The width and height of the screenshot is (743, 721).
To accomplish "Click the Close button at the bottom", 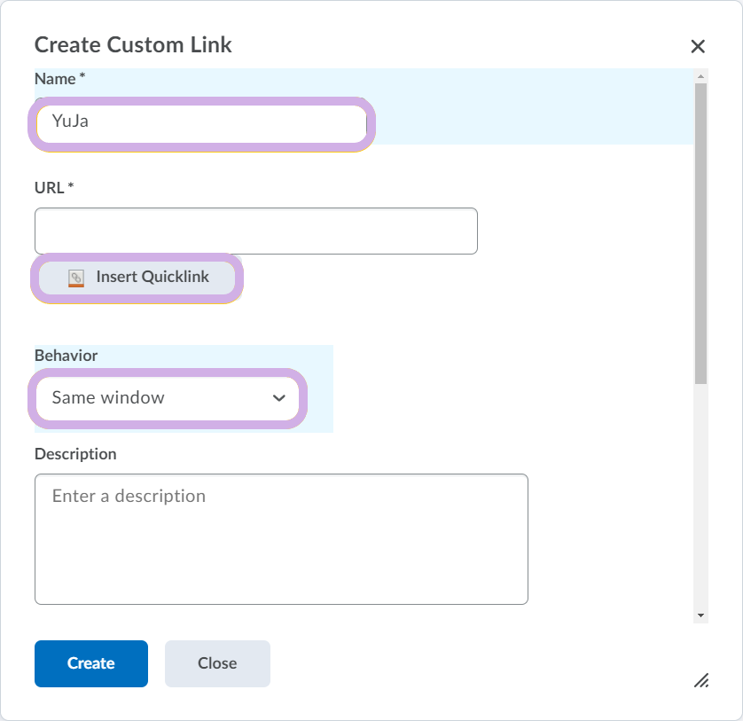I will 217,663.
